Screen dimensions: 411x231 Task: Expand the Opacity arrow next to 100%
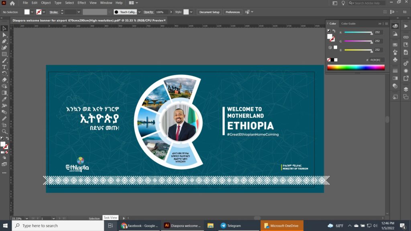pyautogui.click(x=171, y=12)
